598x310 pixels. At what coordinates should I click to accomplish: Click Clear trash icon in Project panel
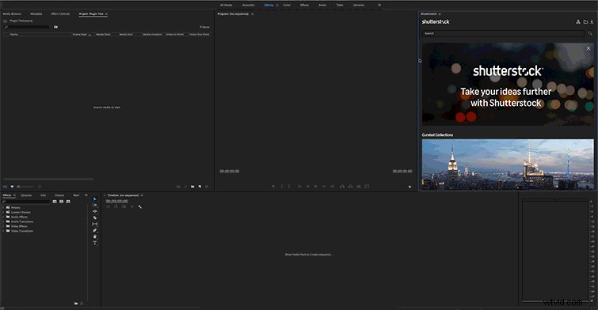point(207,187)
